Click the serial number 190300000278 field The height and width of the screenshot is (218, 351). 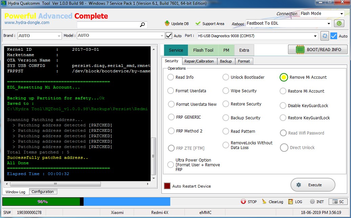click(x=29, y=212)
